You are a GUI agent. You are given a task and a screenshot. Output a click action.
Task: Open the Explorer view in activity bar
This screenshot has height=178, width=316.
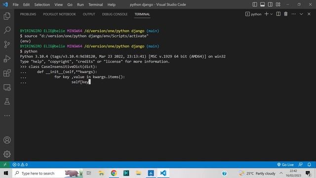7,16
